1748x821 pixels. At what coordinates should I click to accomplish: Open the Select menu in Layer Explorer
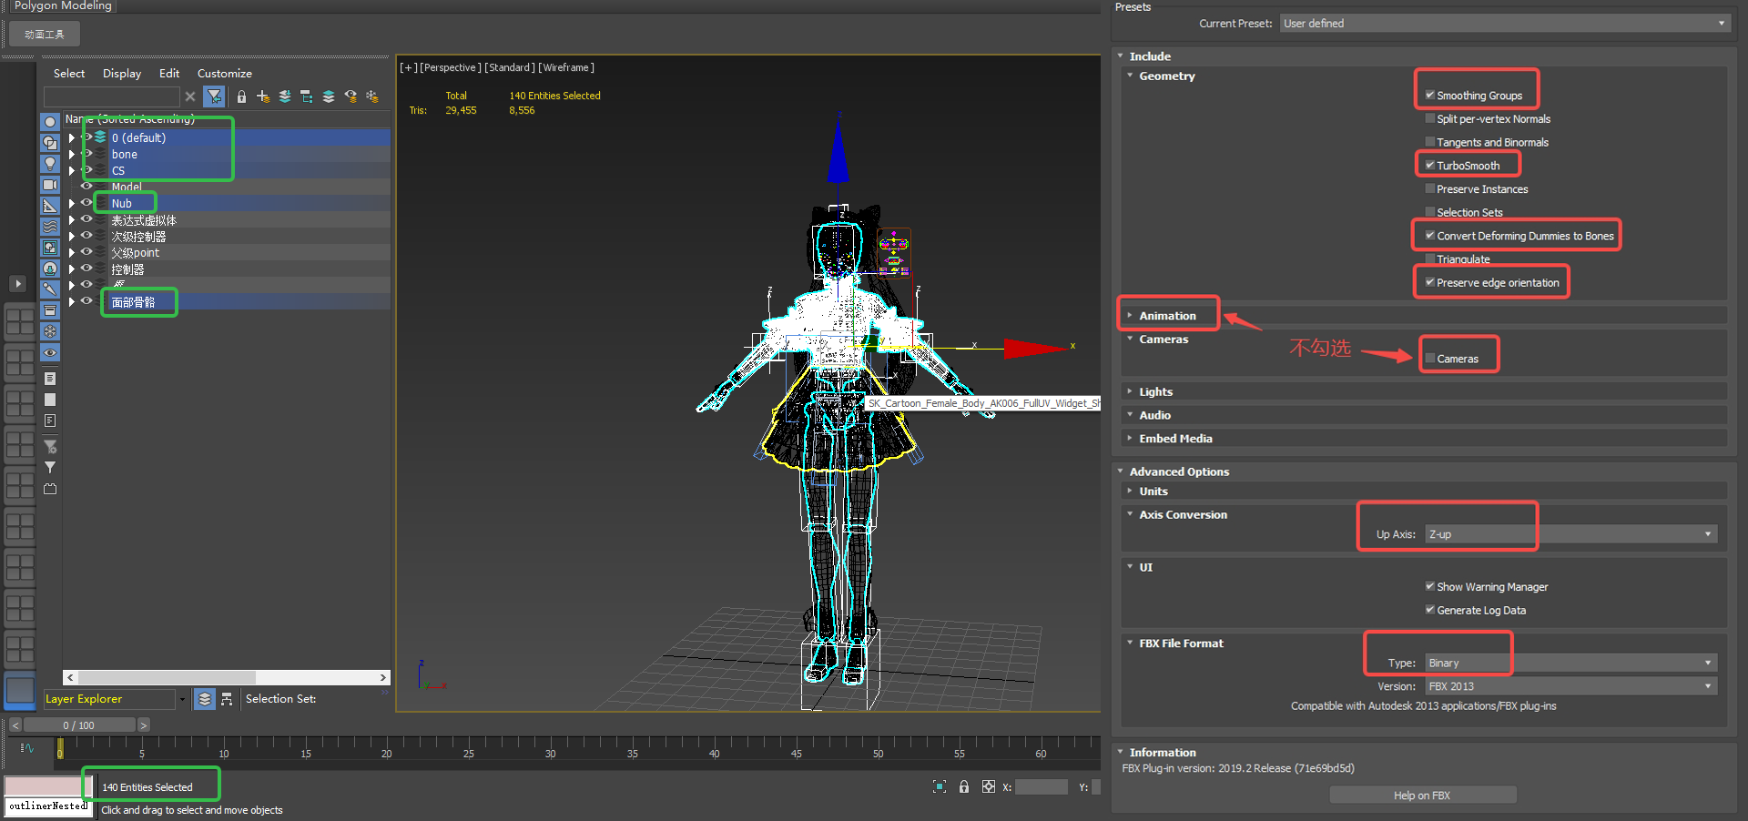pos(69,74)
